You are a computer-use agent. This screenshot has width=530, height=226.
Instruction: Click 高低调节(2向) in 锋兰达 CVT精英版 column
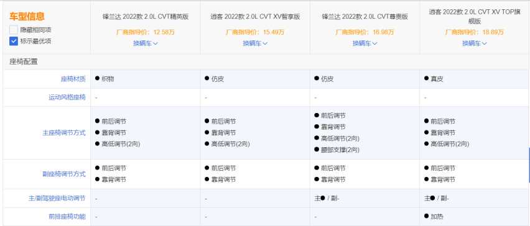click(x=121, y=144)
